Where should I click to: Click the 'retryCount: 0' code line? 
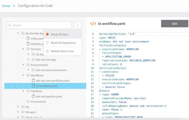click(x=112, y=64)
